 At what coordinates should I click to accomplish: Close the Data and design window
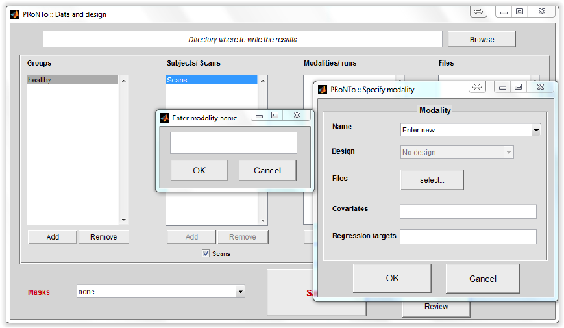[542, 12]
